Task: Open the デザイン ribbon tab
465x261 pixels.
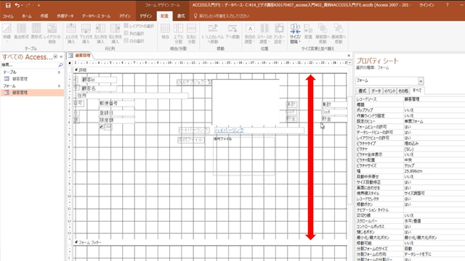Action: (x=145, y=16)
